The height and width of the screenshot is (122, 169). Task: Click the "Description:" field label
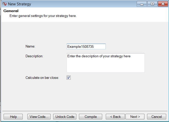pos(34,56)
